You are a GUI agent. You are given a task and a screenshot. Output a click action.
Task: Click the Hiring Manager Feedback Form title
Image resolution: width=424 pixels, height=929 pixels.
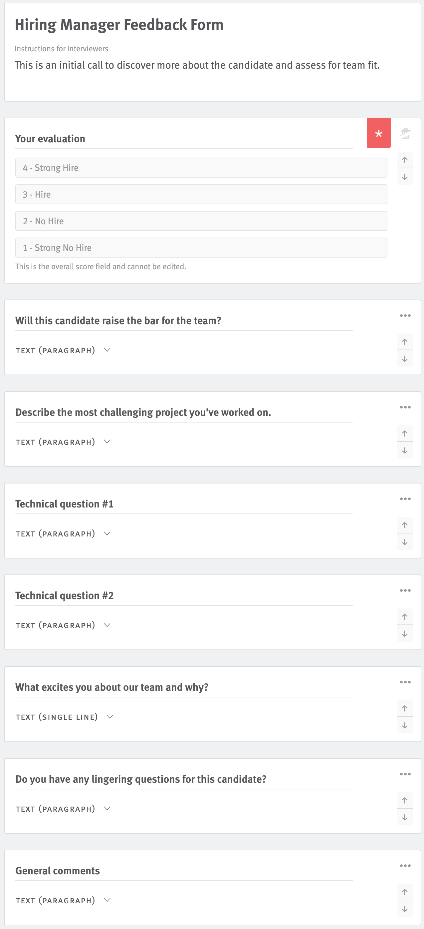119,25
